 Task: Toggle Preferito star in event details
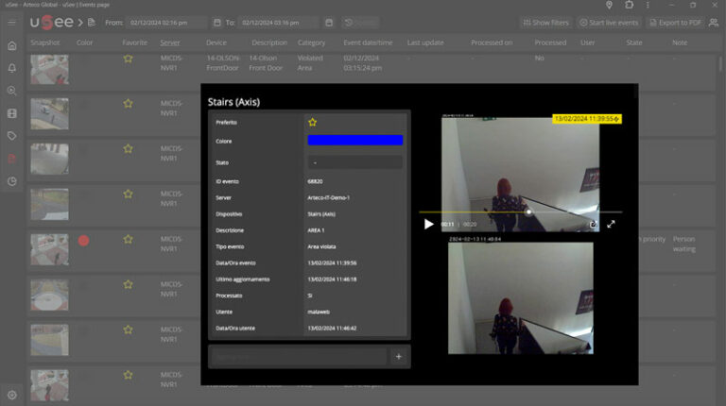click(313, 122)
